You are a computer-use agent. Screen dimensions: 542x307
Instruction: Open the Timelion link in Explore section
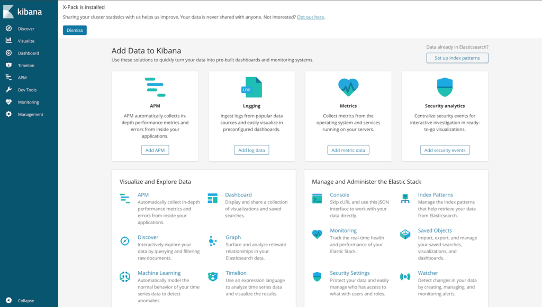[x=236, y=273]
